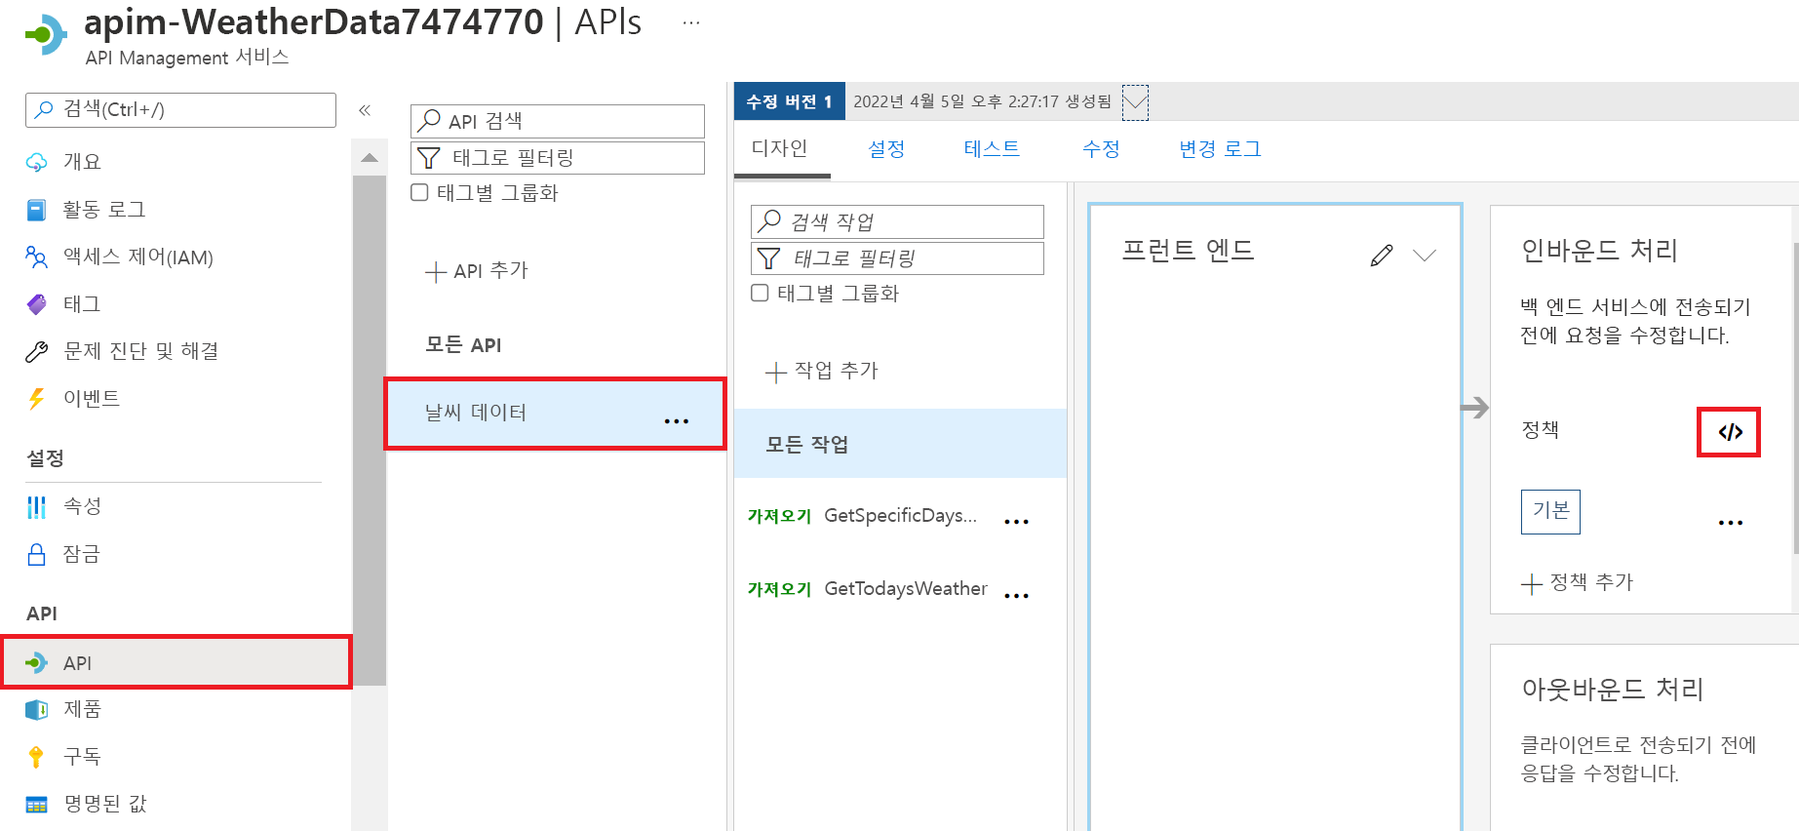Select the 날씨 데이터 API
This screenshot has width=1799, height=831.
click(556, 414)
